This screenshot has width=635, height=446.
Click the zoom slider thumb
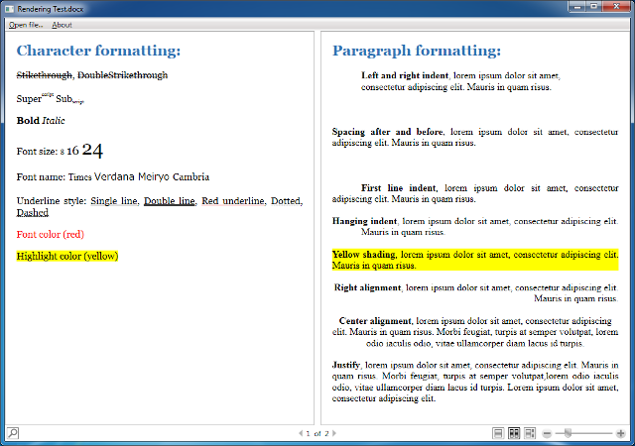click(568, 433)
